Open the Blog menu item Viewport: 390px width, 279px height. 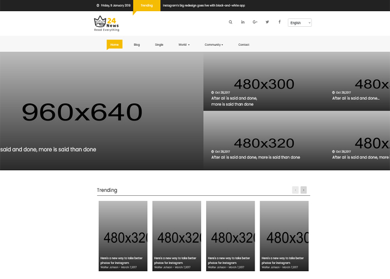click(x=136, y=45)
